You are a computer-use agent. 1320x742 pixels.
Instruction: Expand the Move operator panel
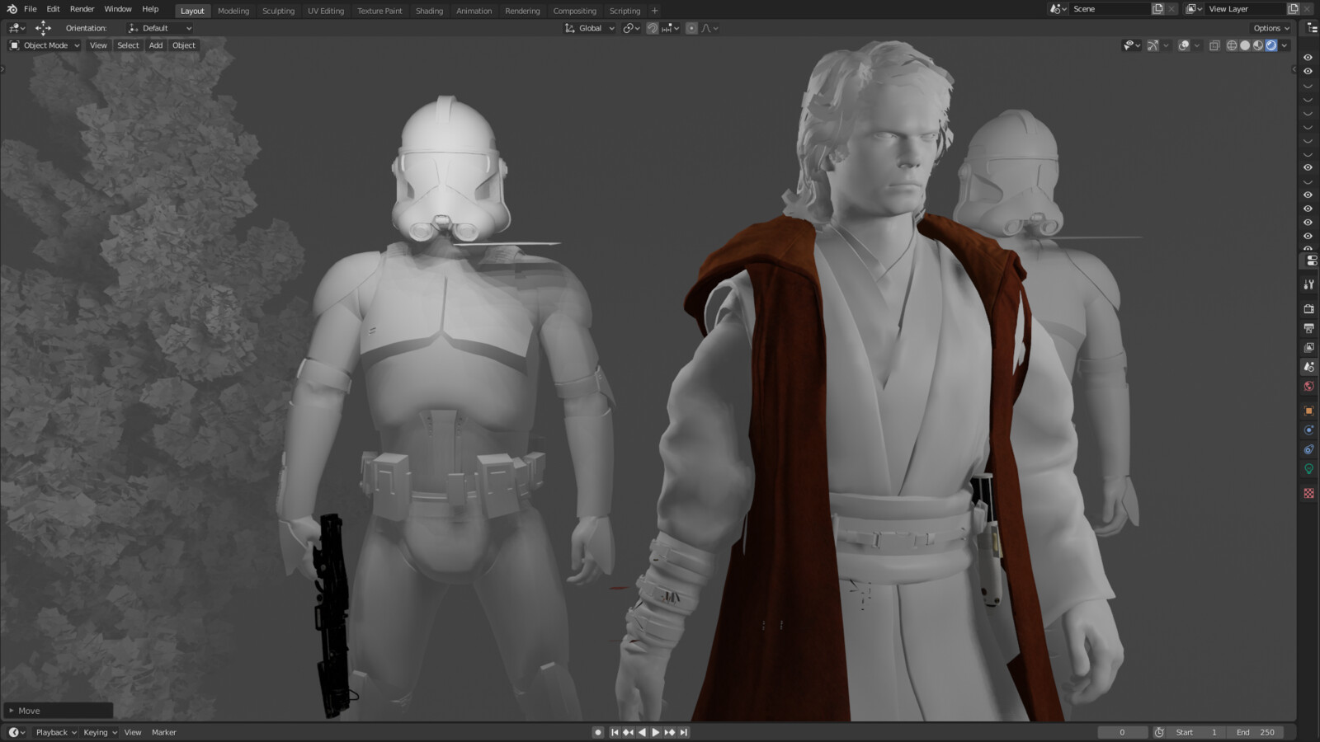(58, 711)
